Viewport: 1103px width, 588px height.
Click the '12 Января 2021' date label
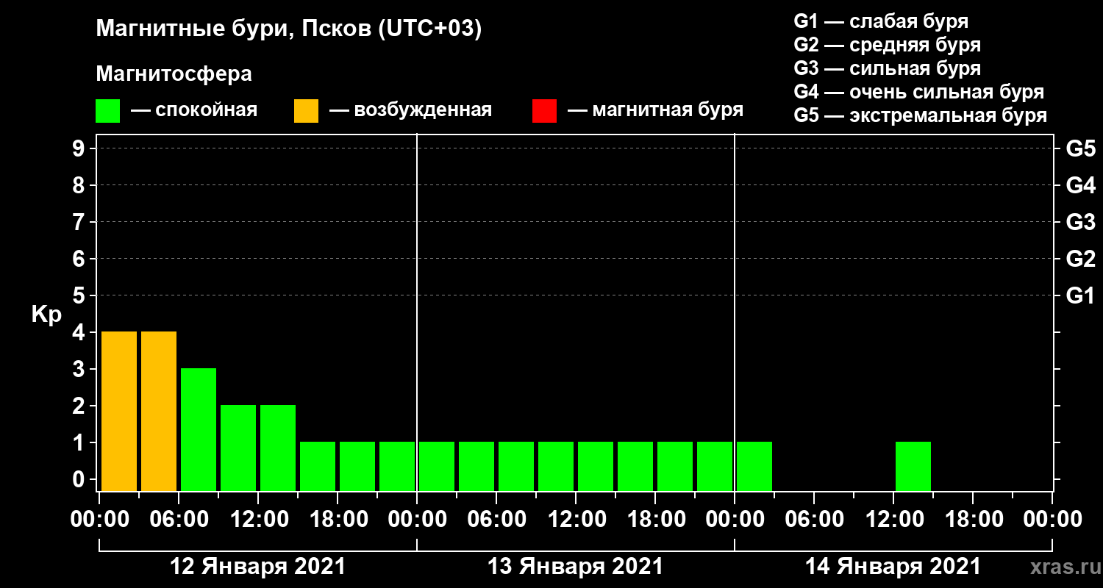click(257, 567)
